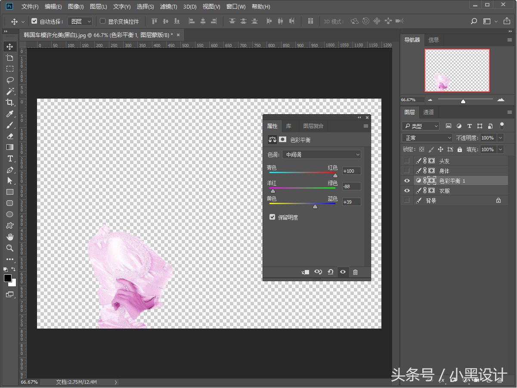Select the Crop tool
517x388 pixels.
point(9,102)
